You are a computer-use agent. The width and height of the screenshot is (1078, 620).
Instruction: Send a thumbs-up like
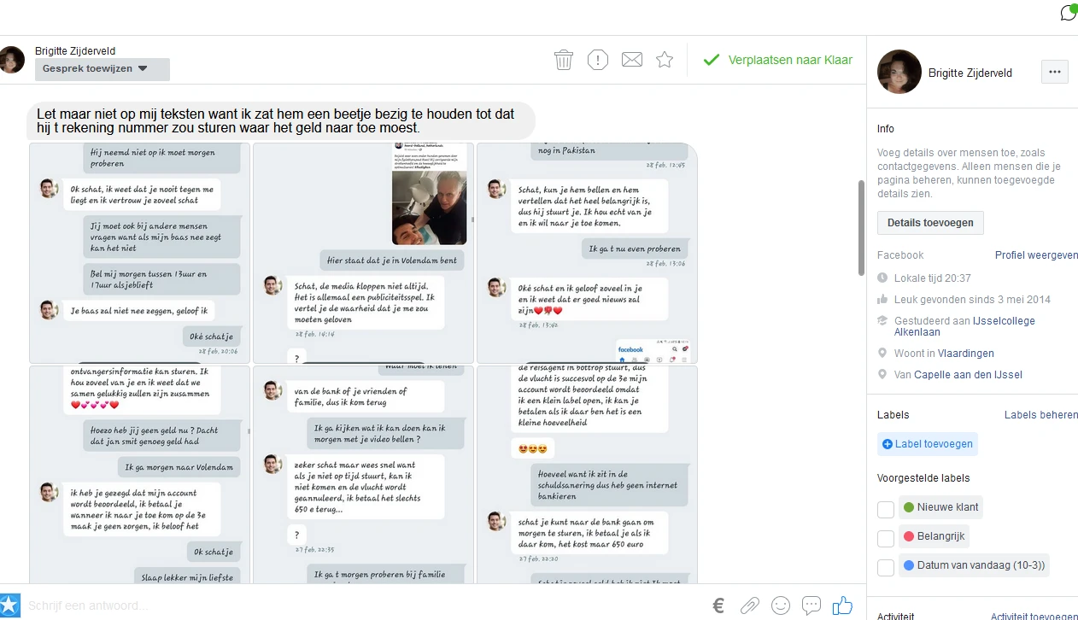842,605
